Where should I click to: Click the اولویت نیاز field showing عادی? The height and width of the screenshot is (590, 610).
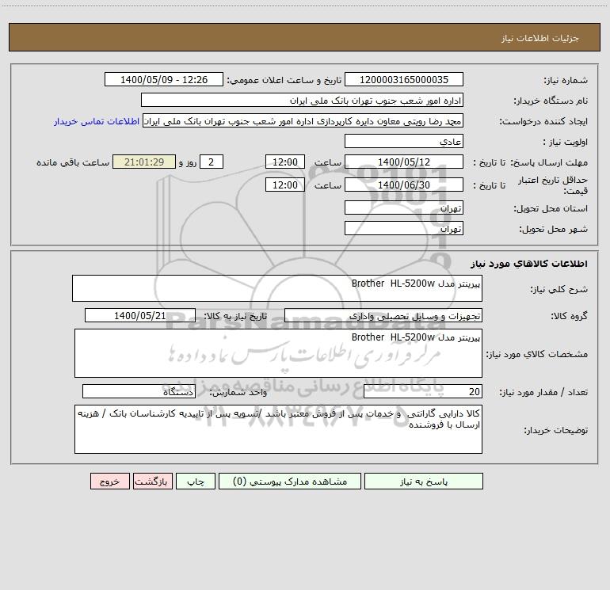[x=404, y=141]
